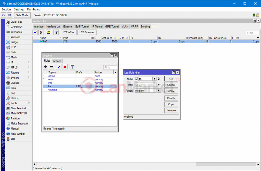Click the yellow comment icon in the Interface List toolbar
This screenshot has width=261, height=171.
pyautogui.click(x=48, y=32)
